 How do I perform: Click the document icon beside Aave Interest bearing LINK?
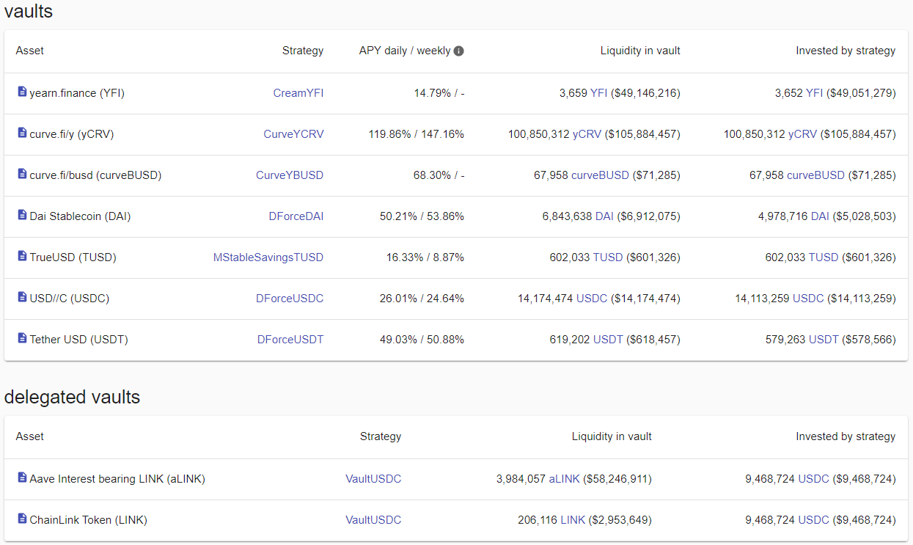[x=22, y=478]
